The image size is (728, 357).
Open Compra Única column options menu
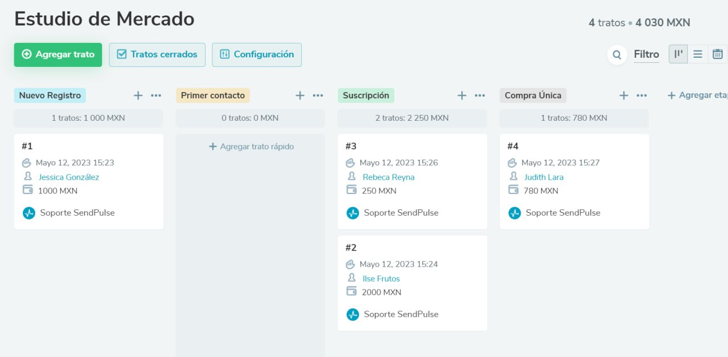(642, 96)
